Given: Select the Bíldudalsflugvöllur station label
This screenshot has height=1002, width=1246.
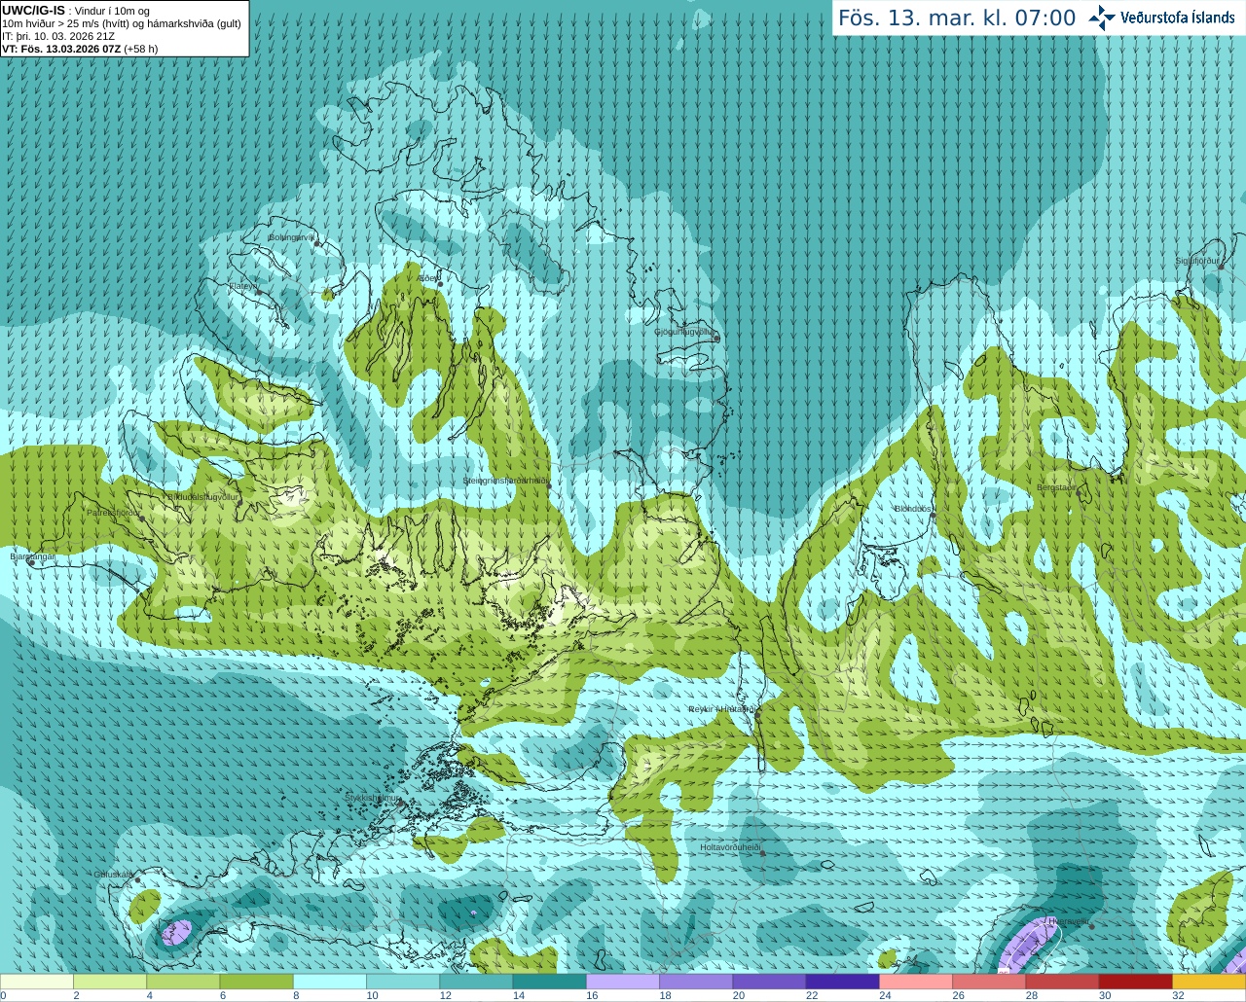Looking at the screenshot, I should [x=202, y=496].
